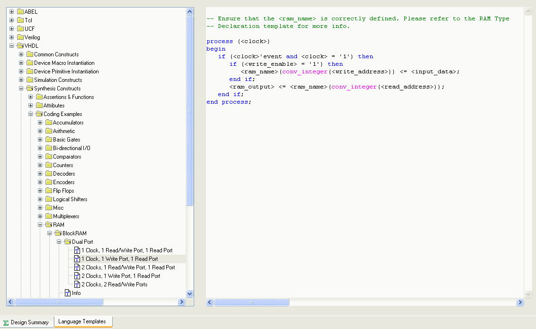
Task: Select the Coding Examples label
Action: (63, 114)
